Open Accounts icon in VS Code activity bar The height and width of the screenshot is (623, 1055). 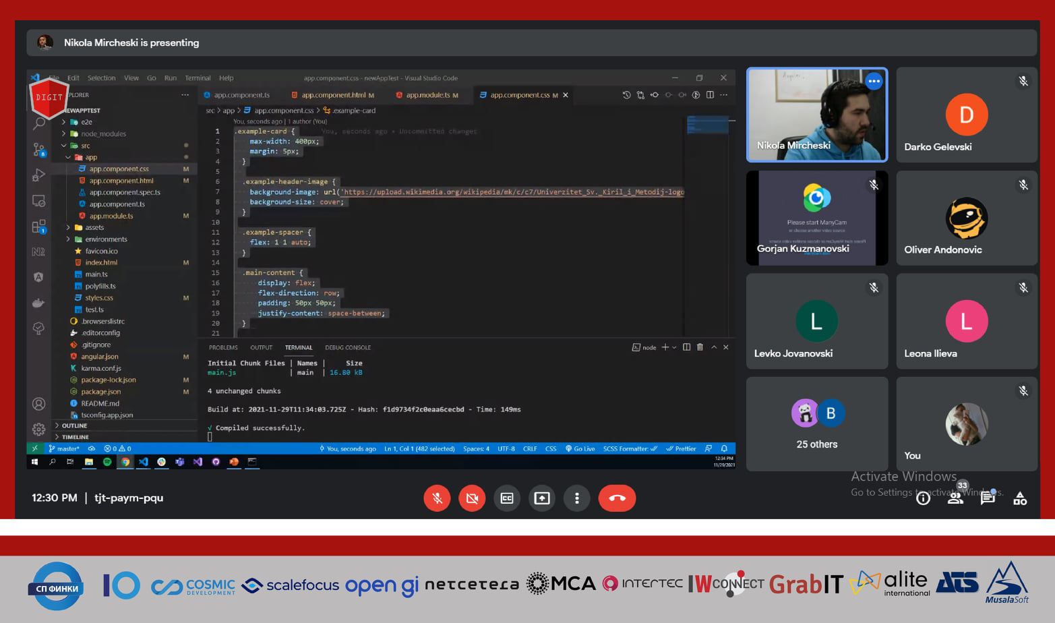(x=39, y=404)
